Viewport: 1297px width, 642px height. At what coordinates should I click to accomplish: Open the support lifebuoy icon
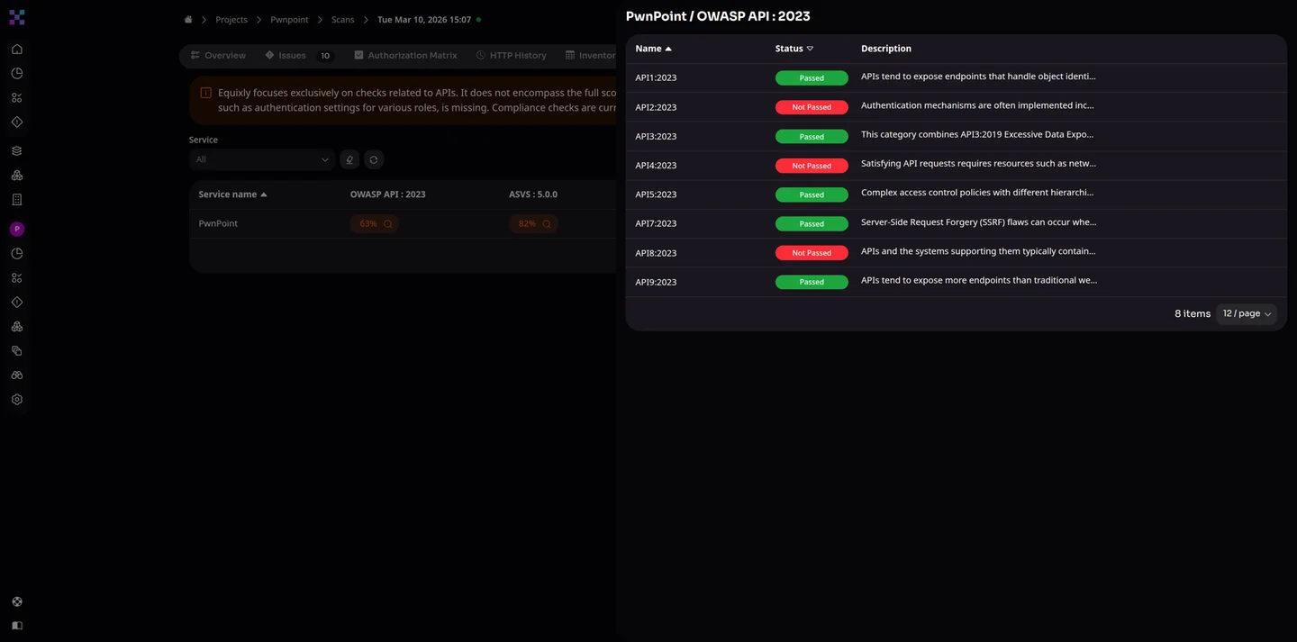(17, 601)
